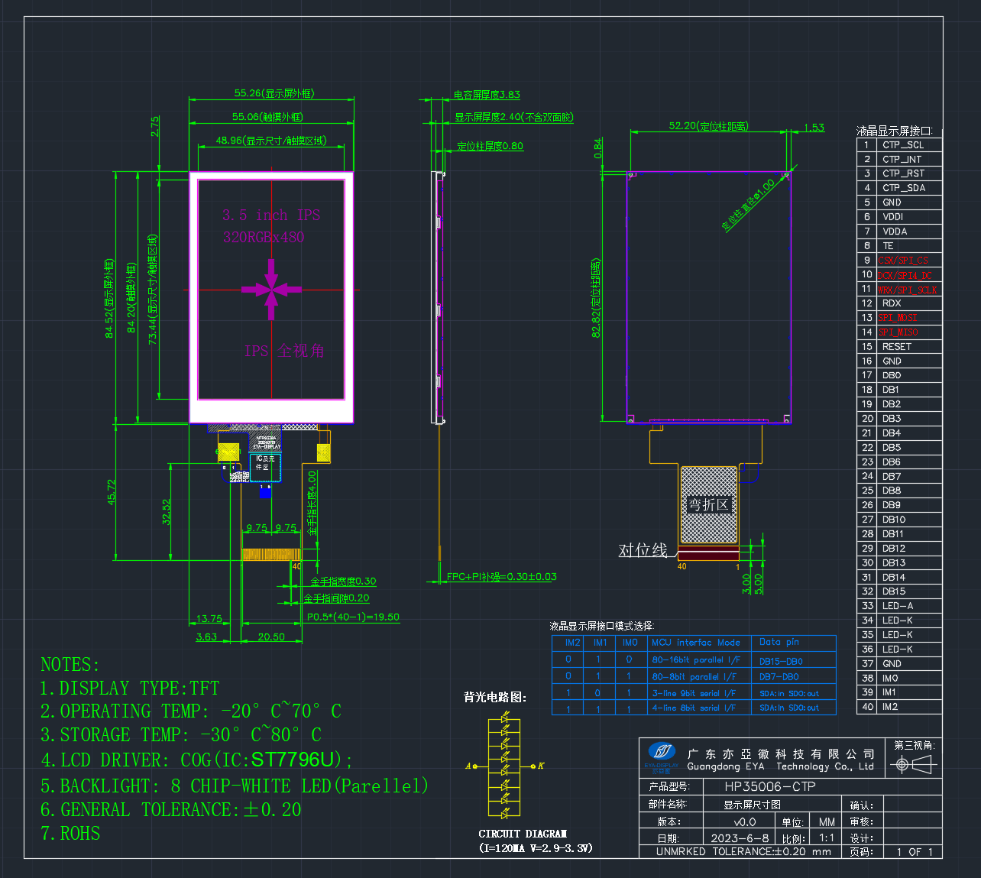Click the LED-A pin 33 label
This screenshot has height=878, width=981.
click(898, 606)
